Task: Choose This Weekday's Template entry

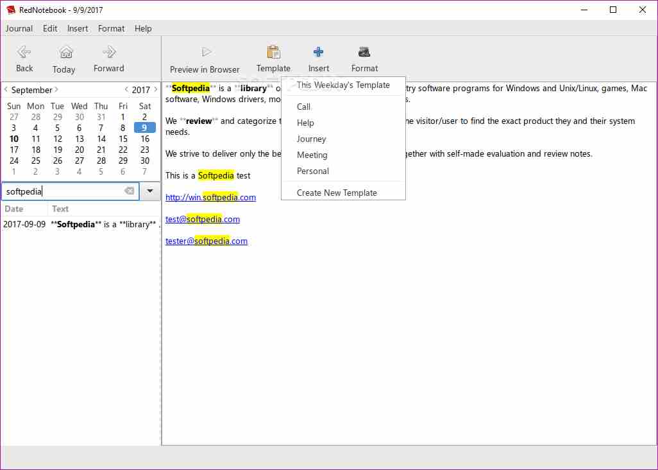Action: [x=343, y=85]
